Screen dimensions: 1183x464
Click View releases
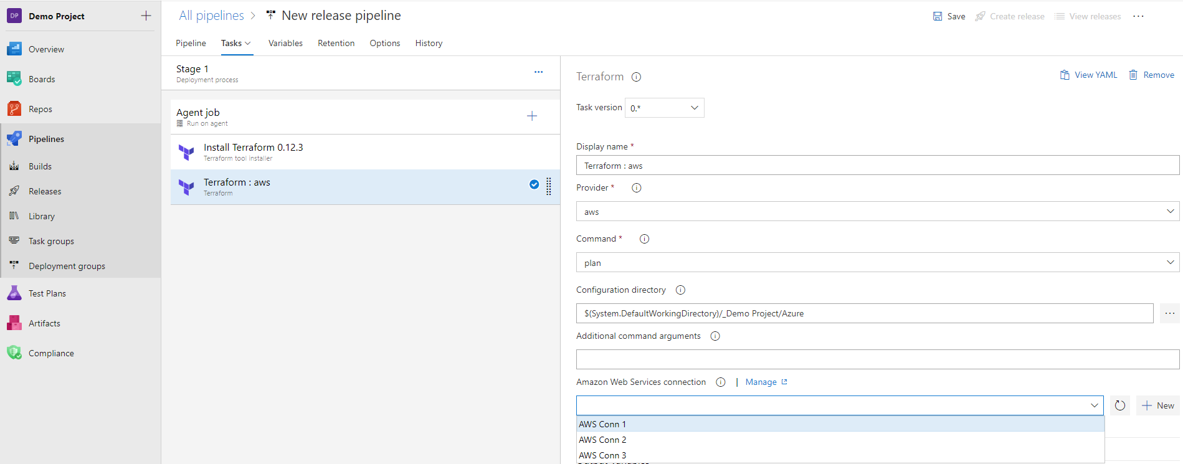coord(1088,16)
